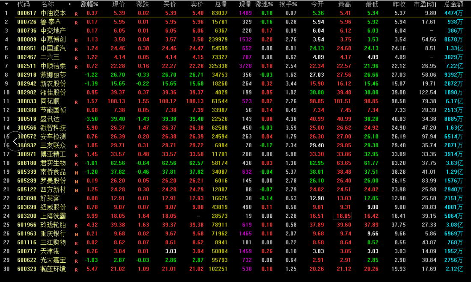Select stock name 玲珑轮胎
This screenshot has height=282, width=471.
[x=53, y=225]
